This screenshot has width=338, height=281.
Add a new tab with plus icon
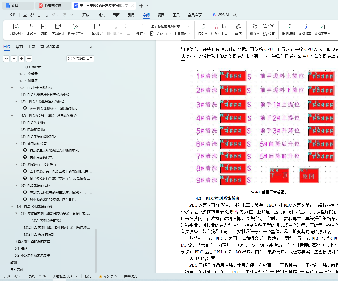pyautogui.click(x=141, y=6)
